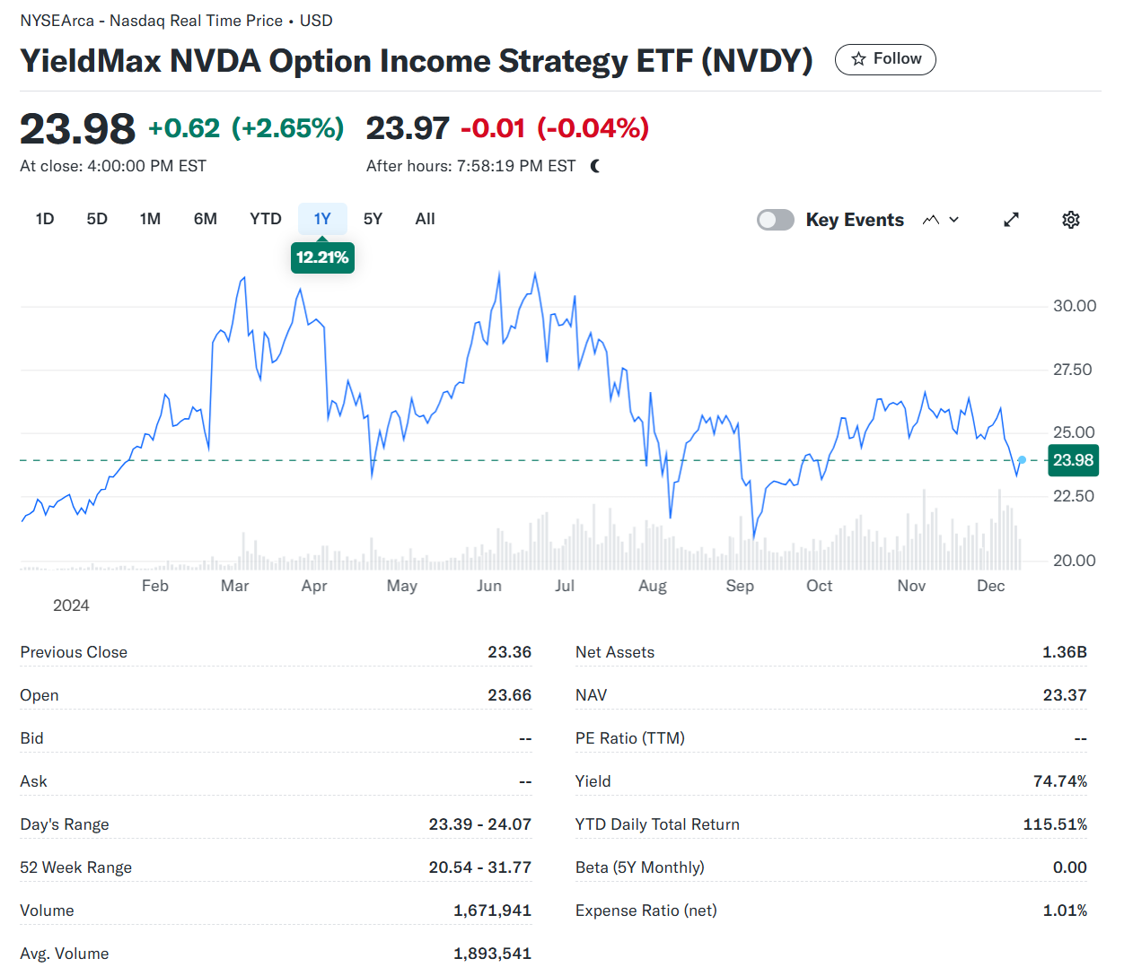1133x976 pixels.
Task: Click Yield value 74.74%
Action: [x=1060, y=781]
